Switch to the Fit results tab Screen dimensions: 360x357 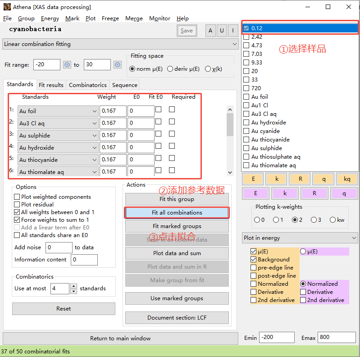(x=51, y=85)
